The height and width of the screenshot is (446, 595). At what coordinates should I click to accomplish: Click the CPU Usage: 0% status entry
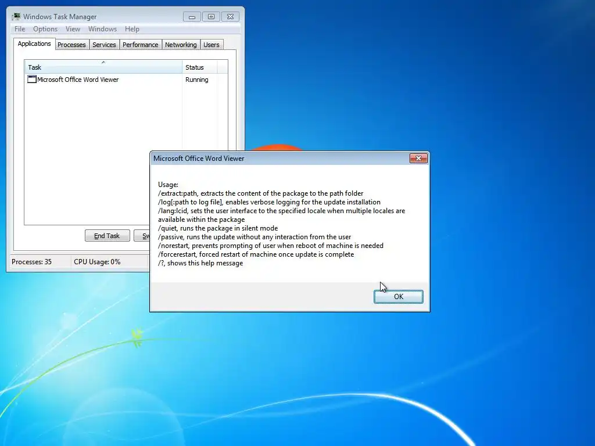[x=97, y=262]
